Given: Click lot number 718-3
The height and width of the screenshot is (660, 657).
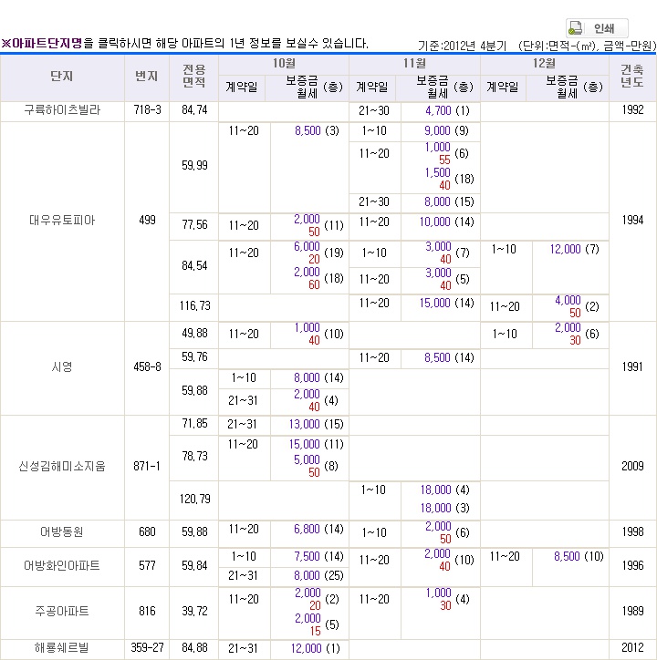Looking at the screenshot, I should [147, 110].
